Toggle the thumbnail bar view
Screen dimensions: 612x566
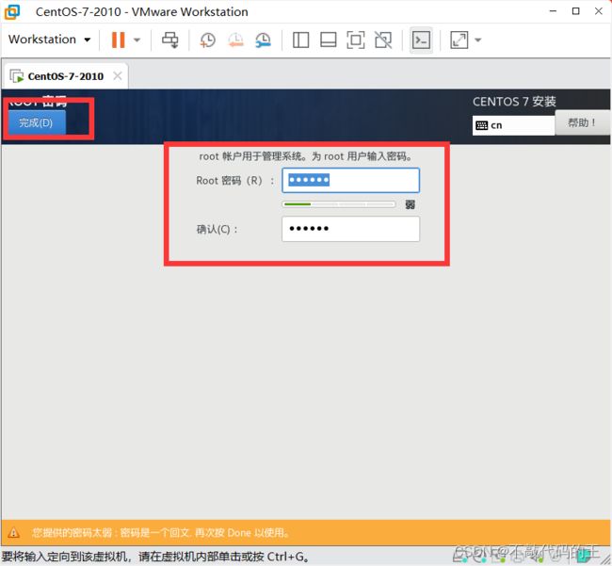coord(329,40)
